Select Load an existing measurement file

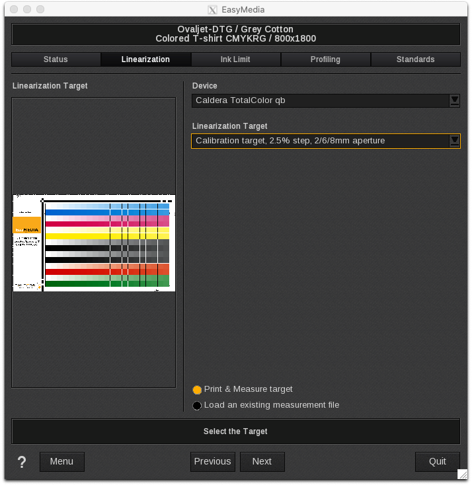(x=197, y=406)
